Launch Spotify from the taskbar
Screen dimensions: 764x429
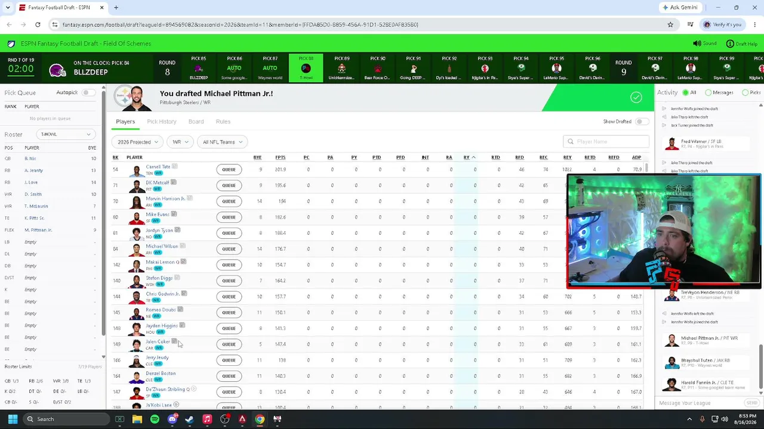point(155,419)
